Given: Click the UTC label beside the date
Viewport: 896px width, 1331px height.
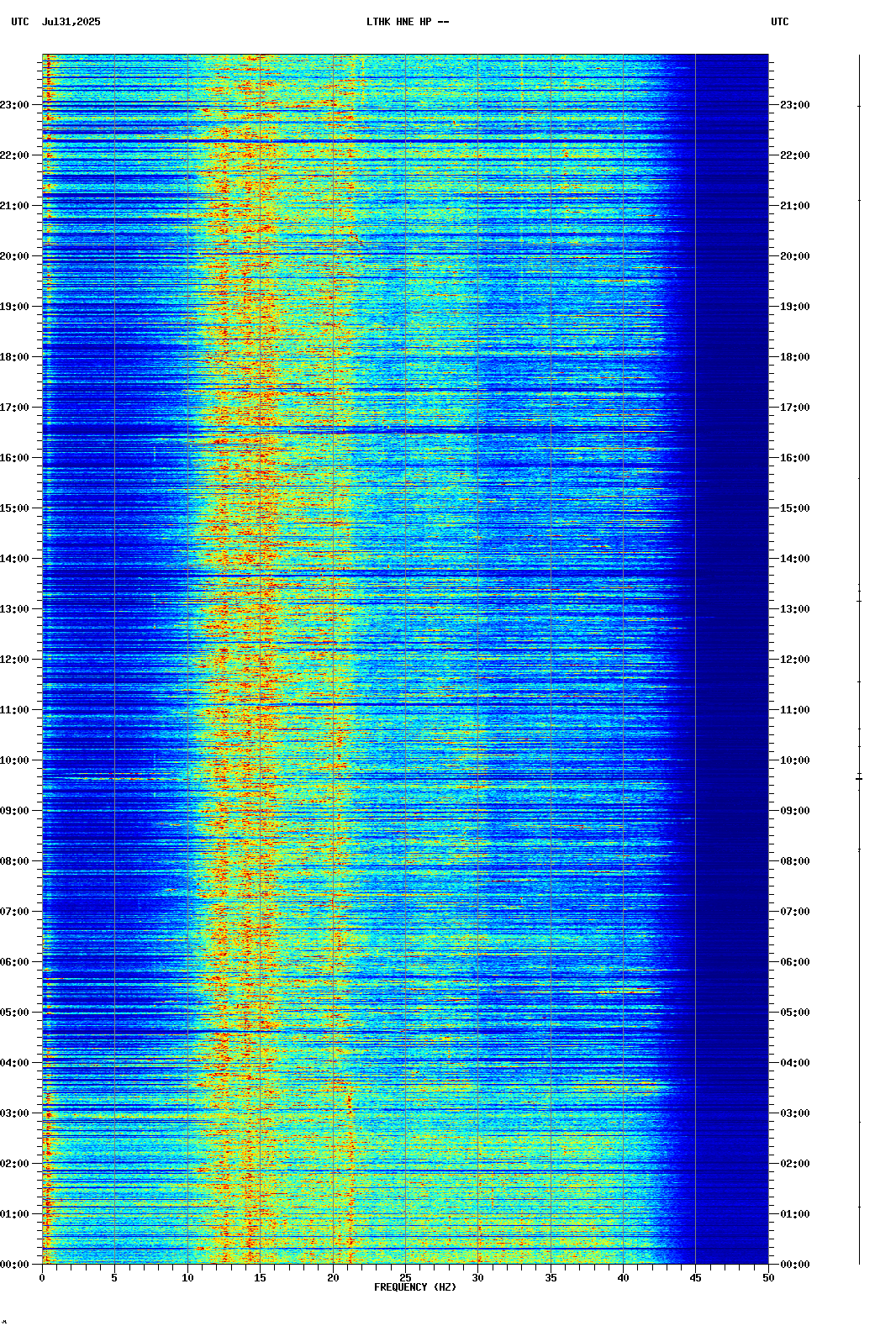Looking at the screenshot, I should pos(20,22).
